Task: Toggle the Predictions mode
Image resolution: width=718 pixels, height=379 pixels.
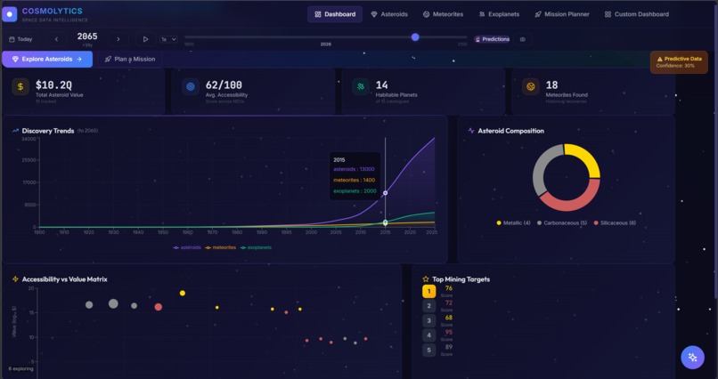Action: pyautogui.click(x=492, y=39)
